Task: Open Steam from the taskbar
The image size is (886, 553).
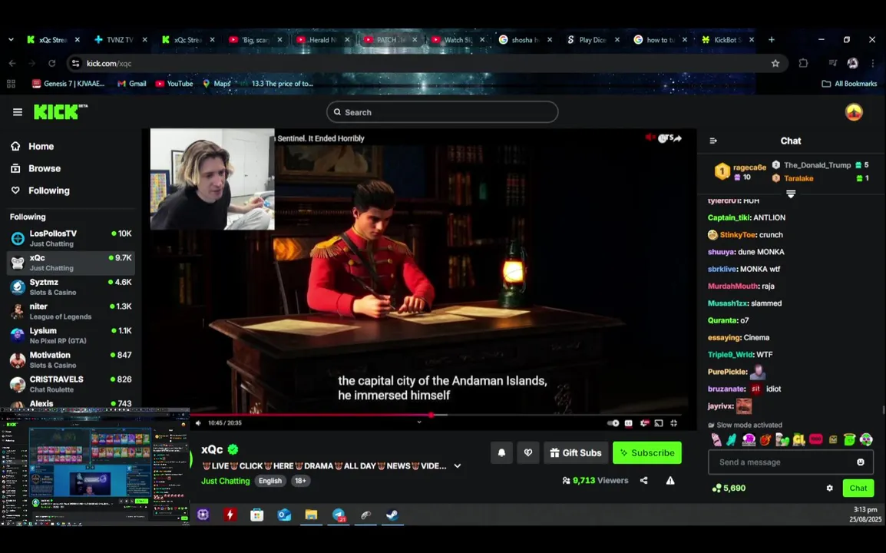Action: pos(392,515)
